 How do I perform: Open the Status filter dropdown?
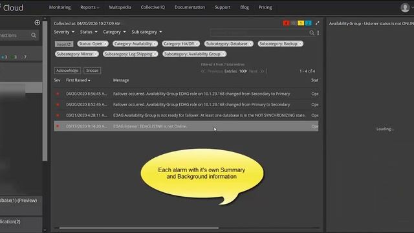89,32
